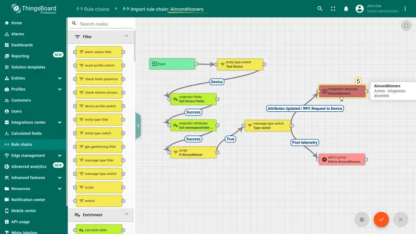Screen dimensions: 416x234
Task: Click the debug bug icon button
Action: 361,219
